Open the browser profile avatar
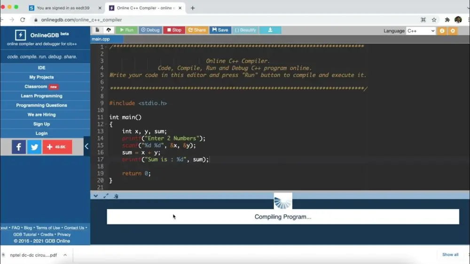This screenshot has height=264, width=470. point(458,20)
